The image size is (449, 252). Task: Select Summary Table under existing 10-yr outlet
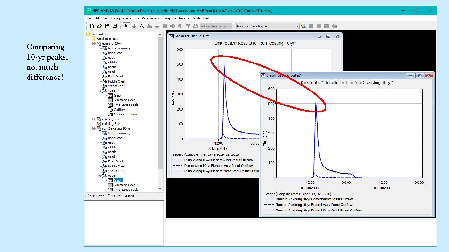[124, 100]
